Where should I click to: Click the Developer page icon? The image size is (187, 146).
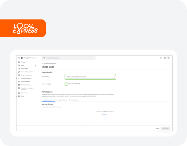point(19,85)
